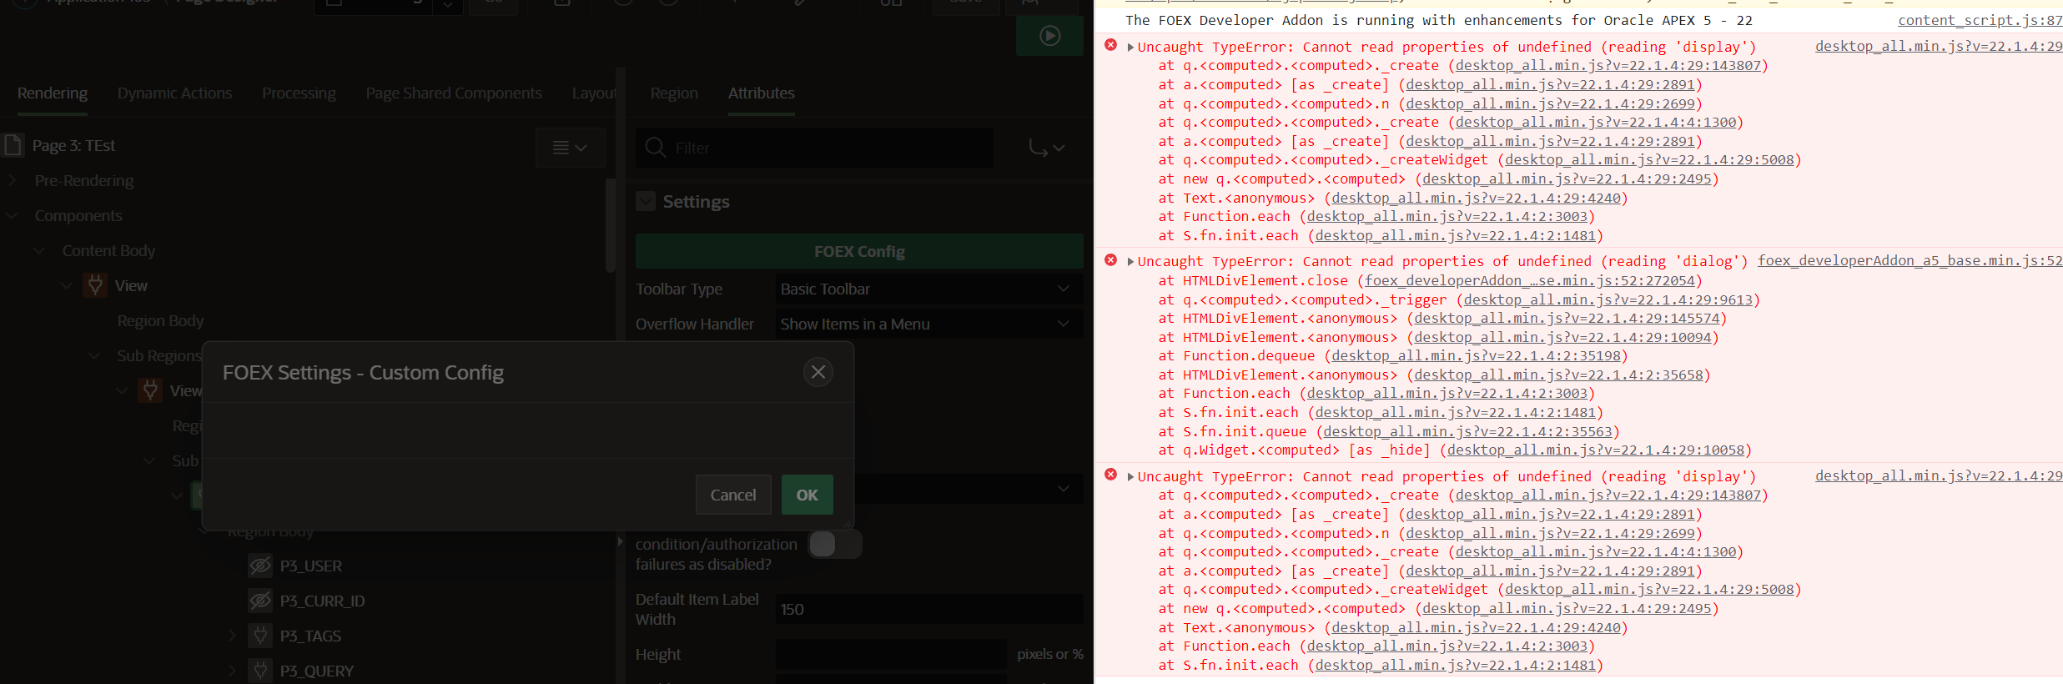
Task: Click the search magnifier icon beside Filter
Action: click(x=656, y=148)
